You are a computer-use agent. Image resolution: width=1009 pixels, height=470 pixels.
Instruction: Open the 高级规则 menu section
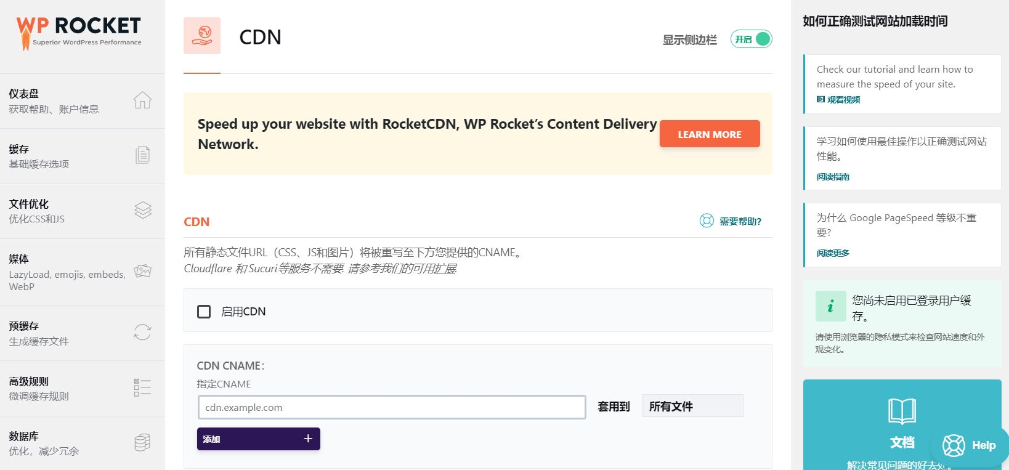click(83, 389)
